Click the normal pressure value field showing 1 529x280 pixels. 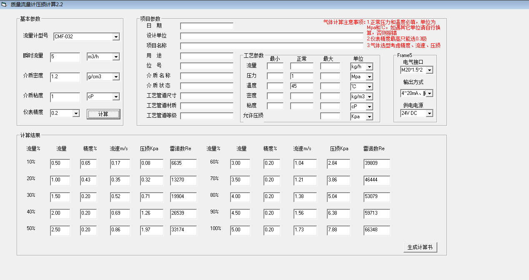tap(301, 76)
